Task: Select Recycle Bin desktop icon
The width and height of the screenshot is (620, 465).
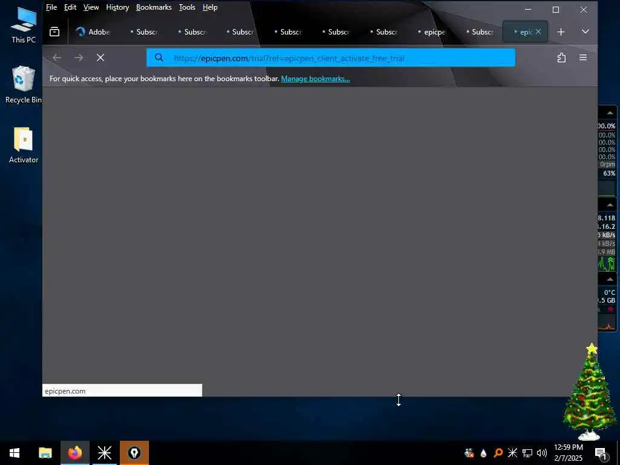Action: click(24, 85)
